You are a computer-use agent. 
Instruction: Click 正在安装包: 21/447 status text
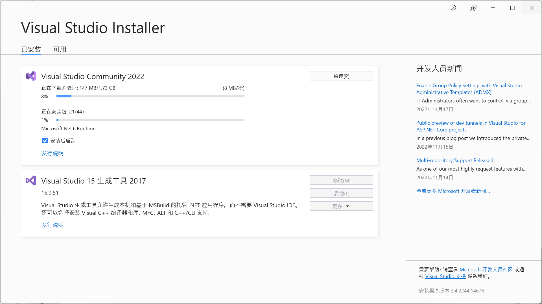click(63, 111)
